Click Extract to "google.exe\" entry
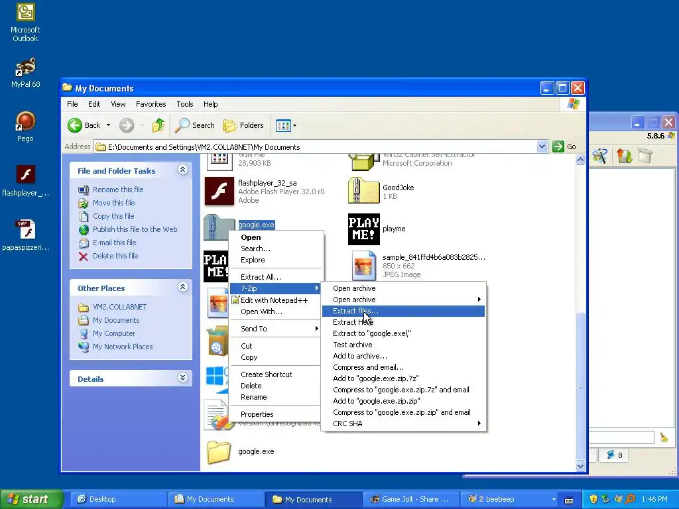This screenshot has width=679, height=509. tap(403, 333)
